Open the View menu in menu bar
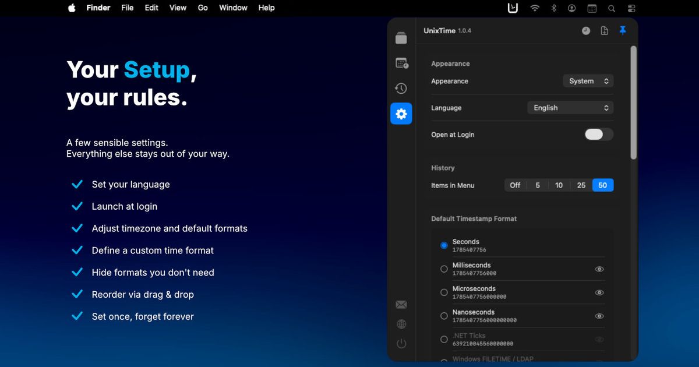Image resolution: width=699 pixels, height=367 pixels. coord(178,8)
